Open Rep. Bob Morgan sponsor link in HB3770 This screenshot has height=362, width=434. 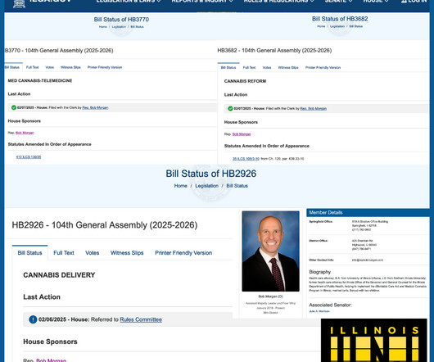coord(25,133)
